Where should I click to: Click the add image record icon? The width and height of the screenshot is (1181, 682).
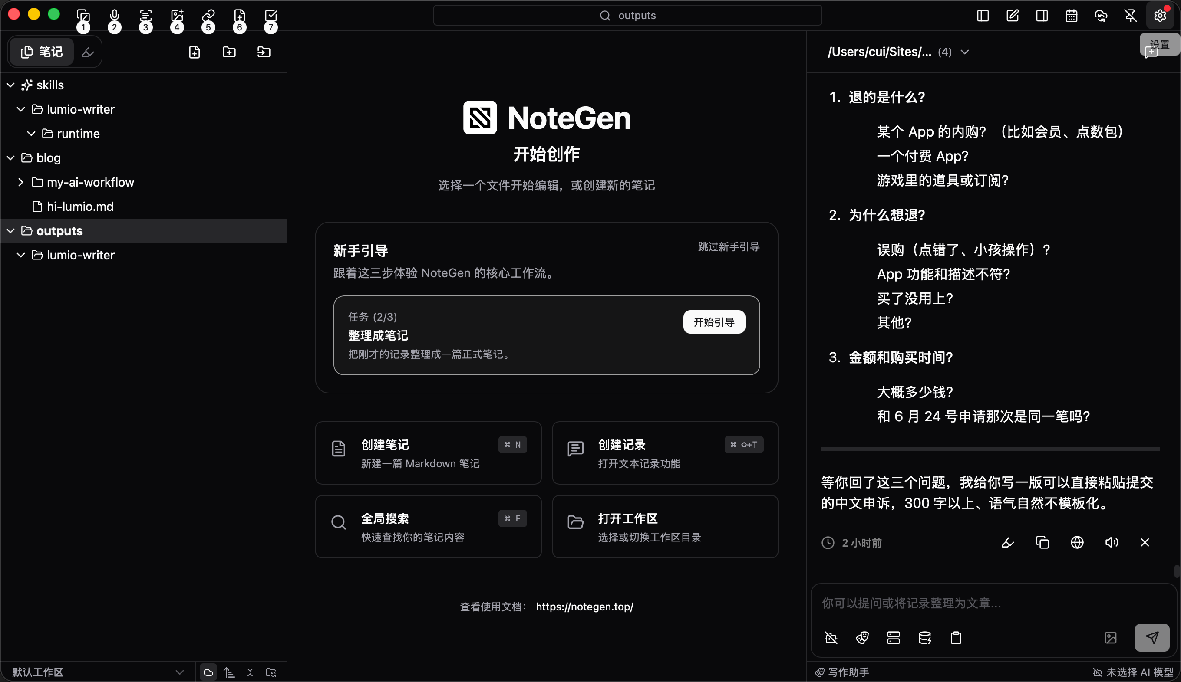pos(177,16)
